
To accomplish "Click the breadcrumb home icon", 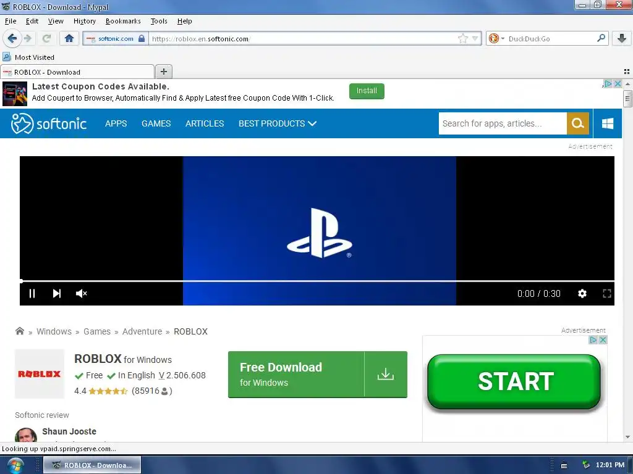I will point(19,331).
